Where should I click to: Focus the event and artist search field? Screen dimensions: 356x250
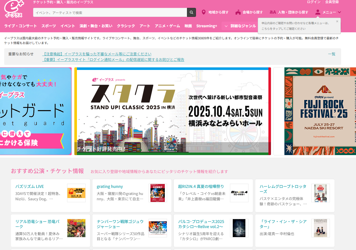click(110, 12)
